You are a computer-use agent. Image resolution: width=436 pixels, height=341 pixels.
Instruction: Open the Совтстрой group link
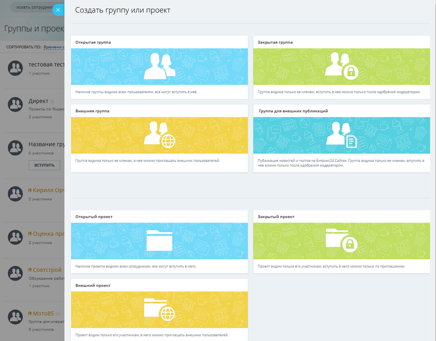coord(47,270)
